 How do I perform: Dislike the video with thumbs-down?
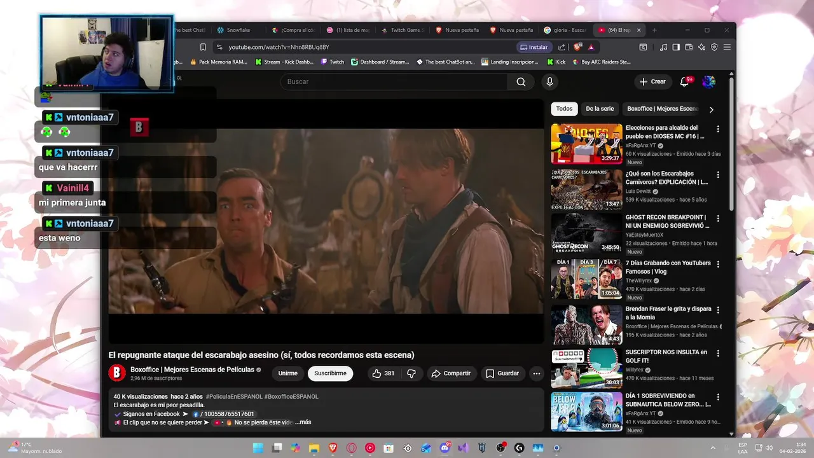click(x=411, y=373)
